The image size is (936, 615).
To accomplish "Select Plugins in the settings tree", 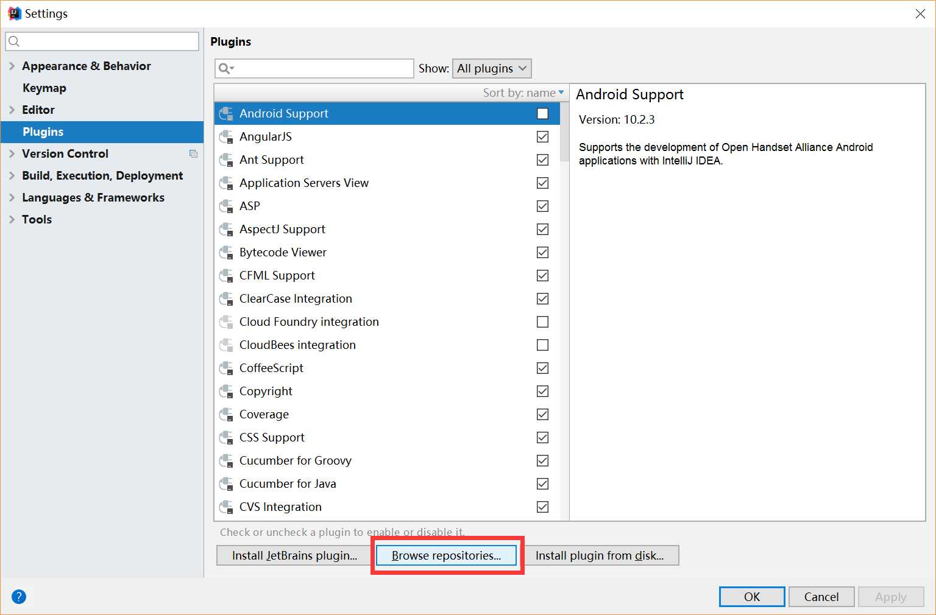I will pyautogui.click(x=102, y=132).
